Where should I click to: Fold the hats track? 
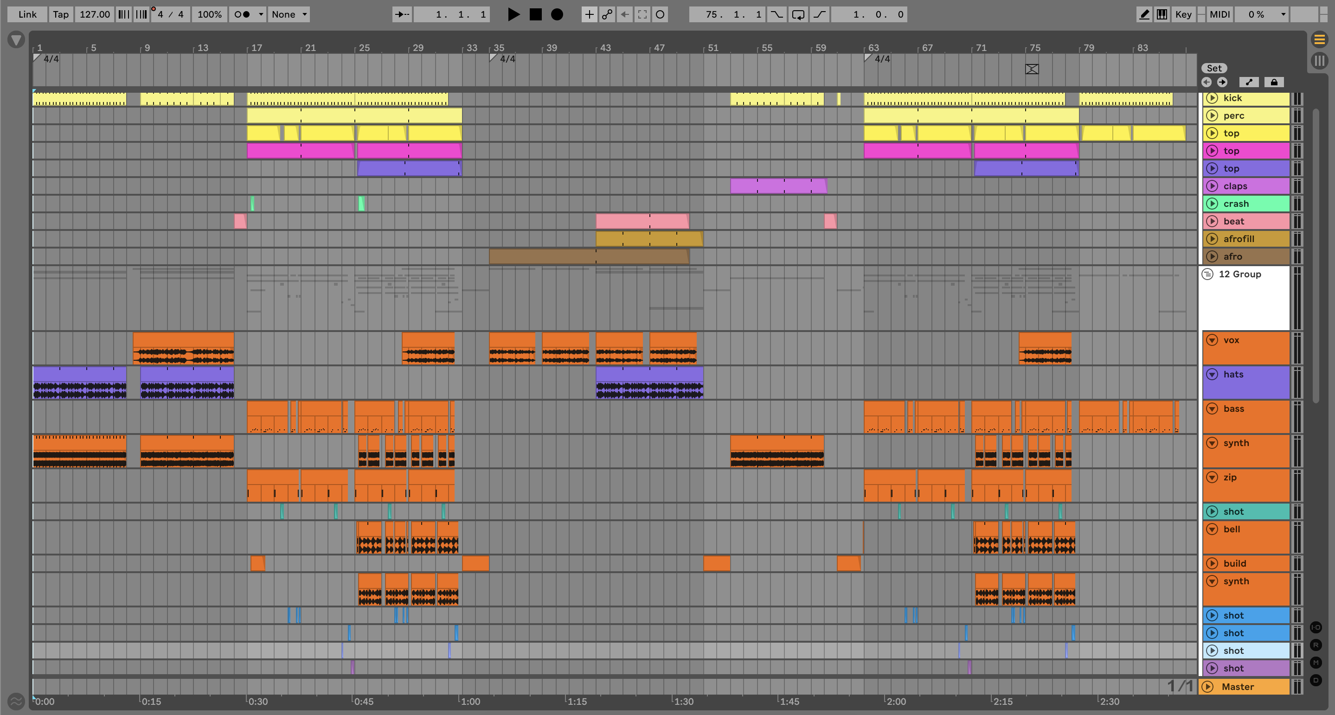click(x=1212, y=374)
